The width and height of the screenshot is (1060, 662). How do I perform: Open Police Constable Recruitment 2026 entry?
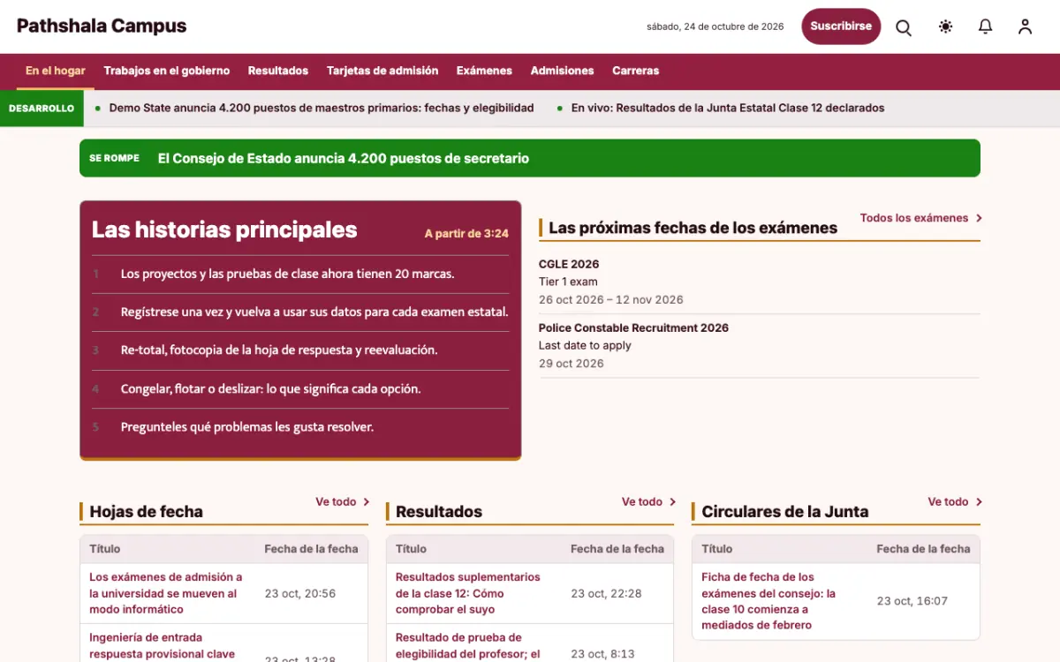(x=759, y=345)
